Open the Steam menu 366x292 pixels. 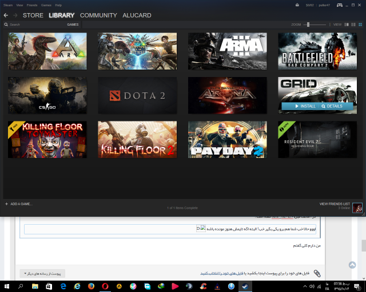click(8, 5)
